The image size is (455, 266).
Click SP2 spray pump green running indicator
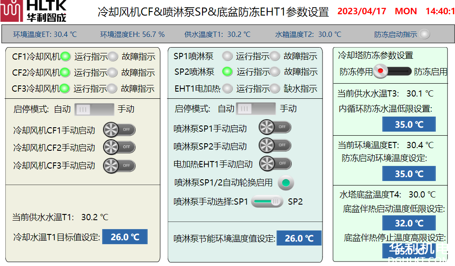pyautogui.click(x=227, y=71)
